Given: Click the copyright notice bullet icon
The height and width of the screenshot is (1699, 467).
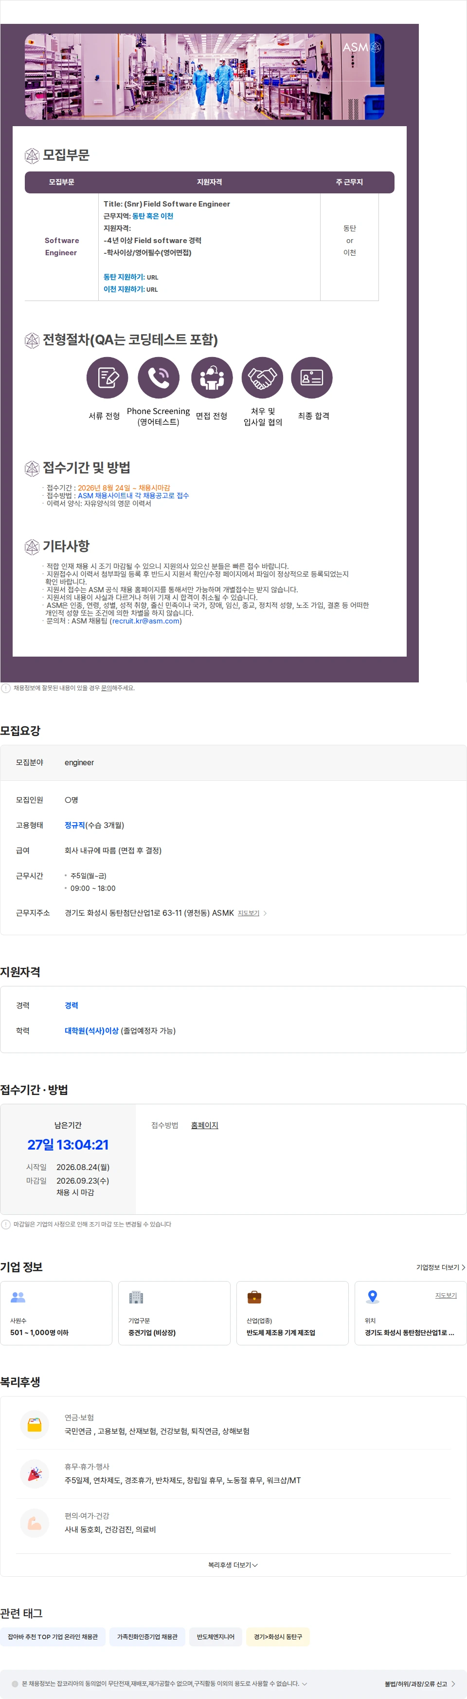Looking at the screenshot, I should click(x=15, y=1684).
